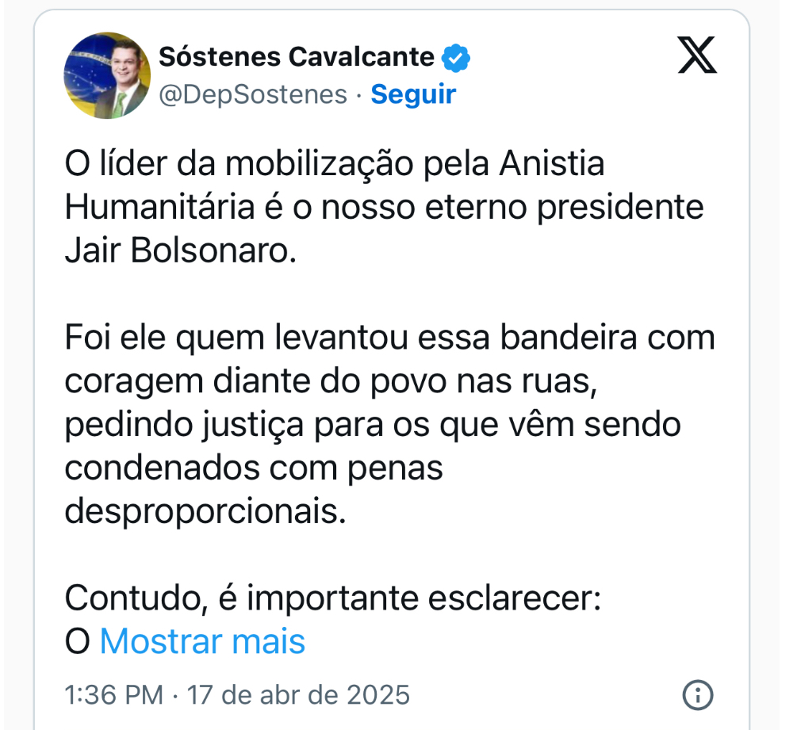Open the tweet info icon
797x730 pixels.
[x=697, y=695]
